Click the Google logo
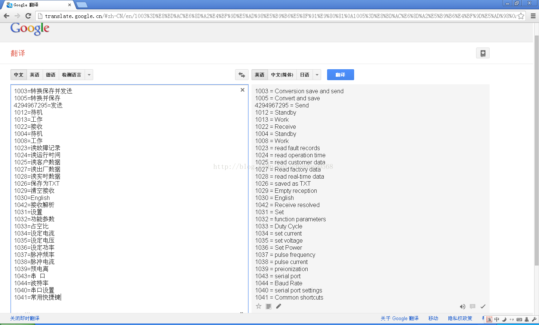This screenshot has width=539, height=325. [30, 29]
